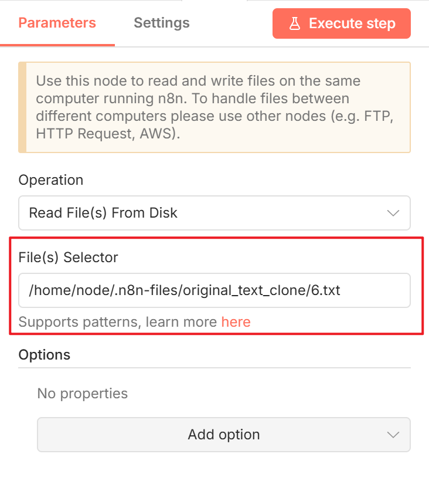Click the 'No properties' placeholder text
Screen dimensions: 429x498
(82, 393)
